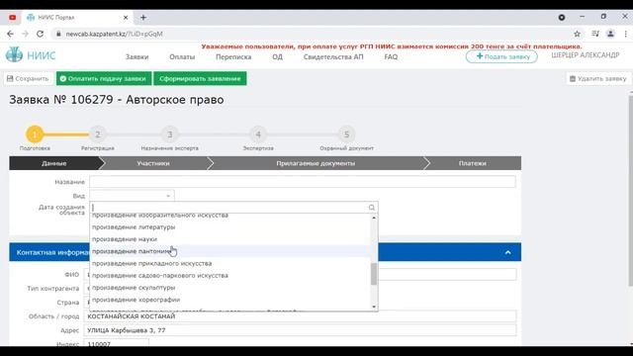Bookmark this page with the star icon

(x=578, y=34)
